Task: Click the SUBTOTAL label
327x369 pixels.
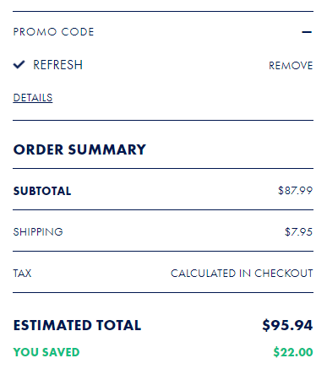Action: point(42,191)
